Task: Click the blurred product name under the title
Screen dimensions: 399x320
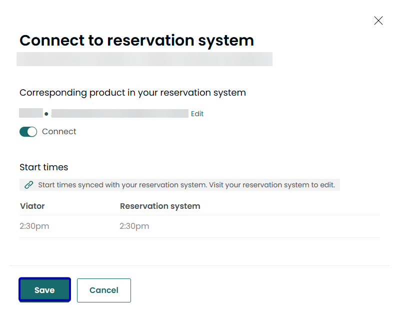Action: tap(144, 59)
